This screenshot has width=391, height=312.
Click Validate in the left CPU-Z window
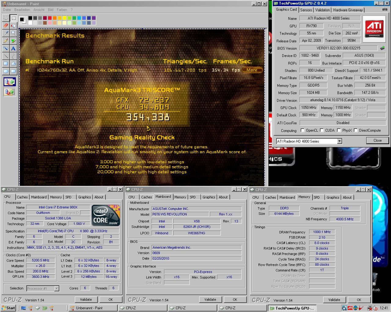(x=86, y=300)
